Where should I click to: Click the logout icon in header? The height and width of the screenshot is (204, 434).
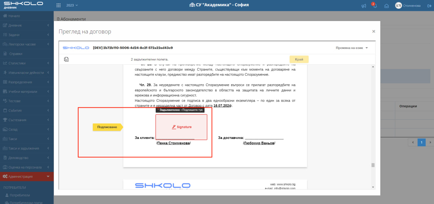click(428, 6)
